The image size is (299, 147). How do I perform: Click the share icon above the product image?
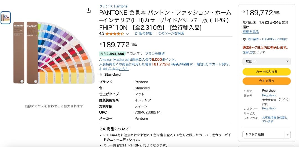click(x=89, y=11)
